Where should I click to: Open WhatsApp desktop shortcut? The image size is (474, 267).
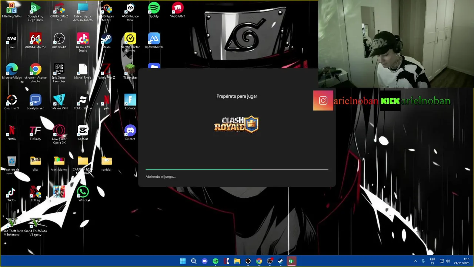(x=83, y=194)
